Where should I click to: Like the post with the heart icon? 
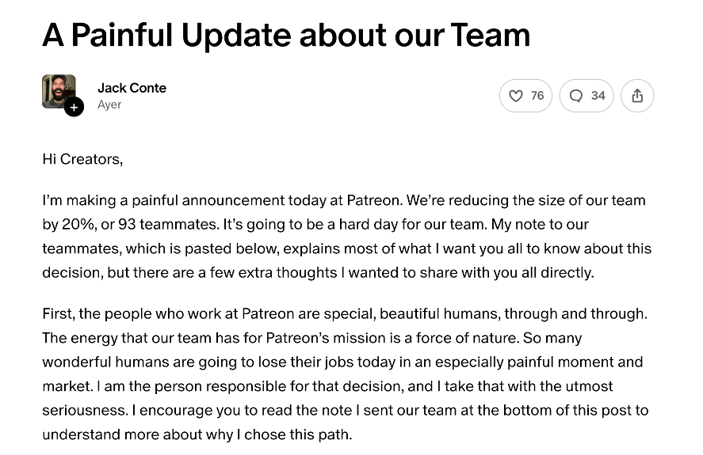point(516,96)
